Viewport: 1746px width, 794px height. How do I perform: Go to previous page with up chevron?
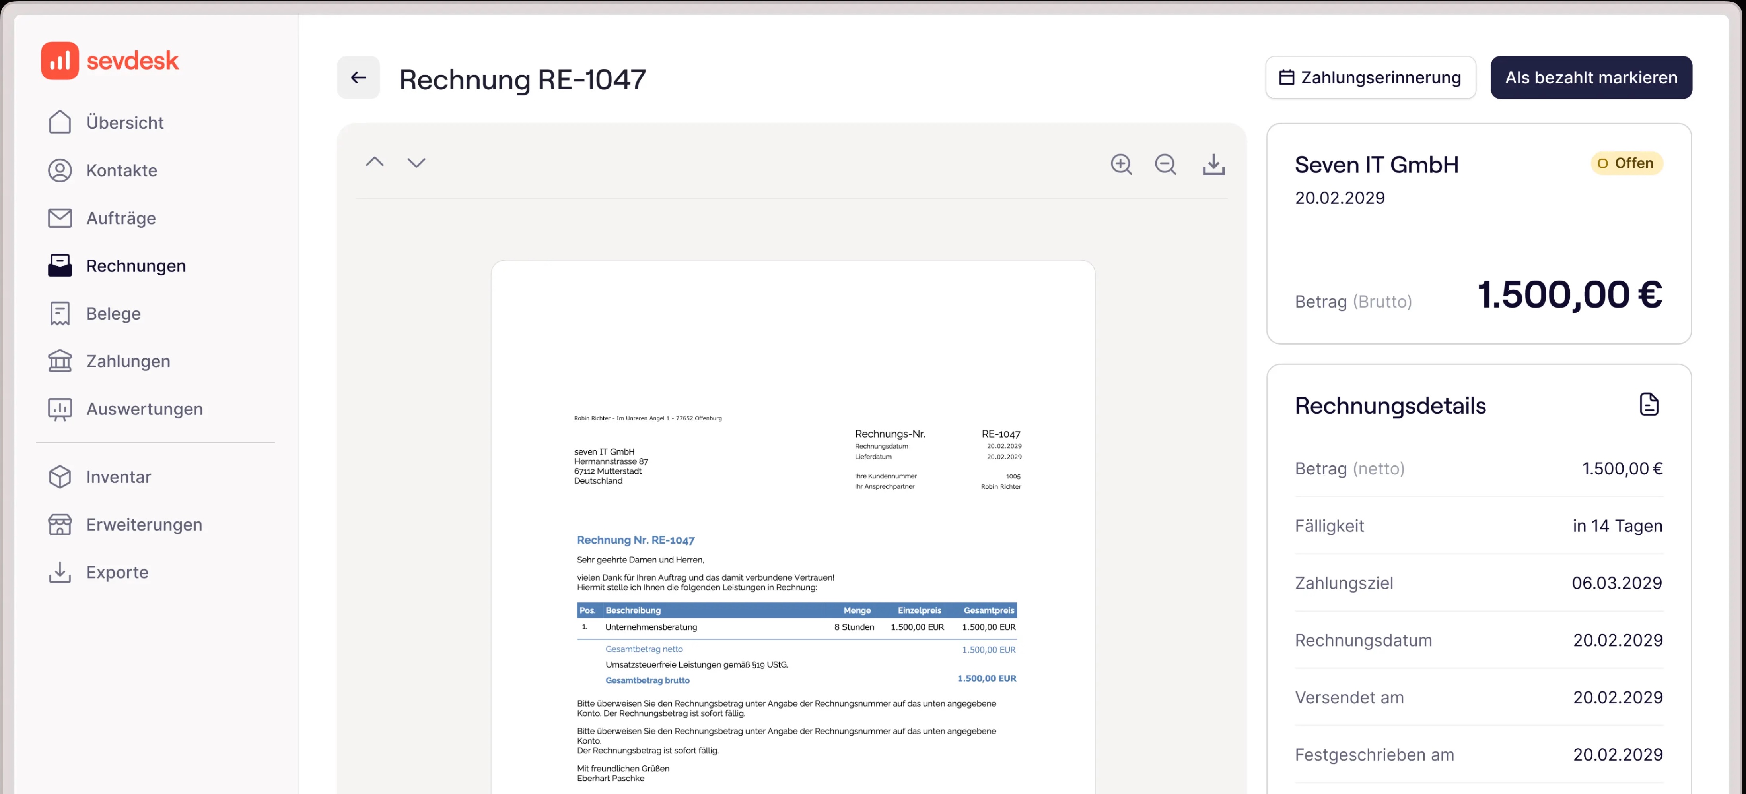coord(375,162)
